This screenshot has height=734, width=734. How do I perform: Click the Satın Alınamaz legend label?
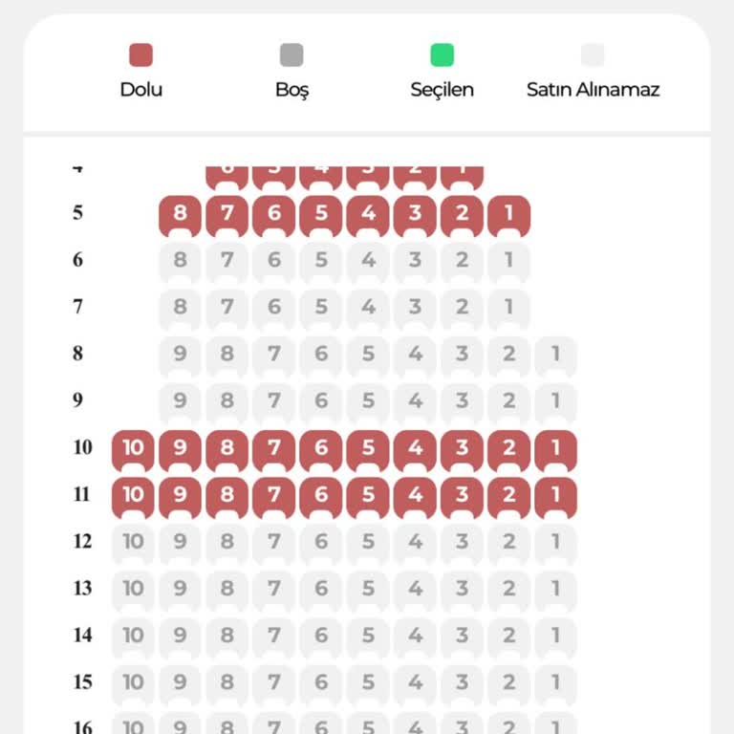tap(593, 90)
